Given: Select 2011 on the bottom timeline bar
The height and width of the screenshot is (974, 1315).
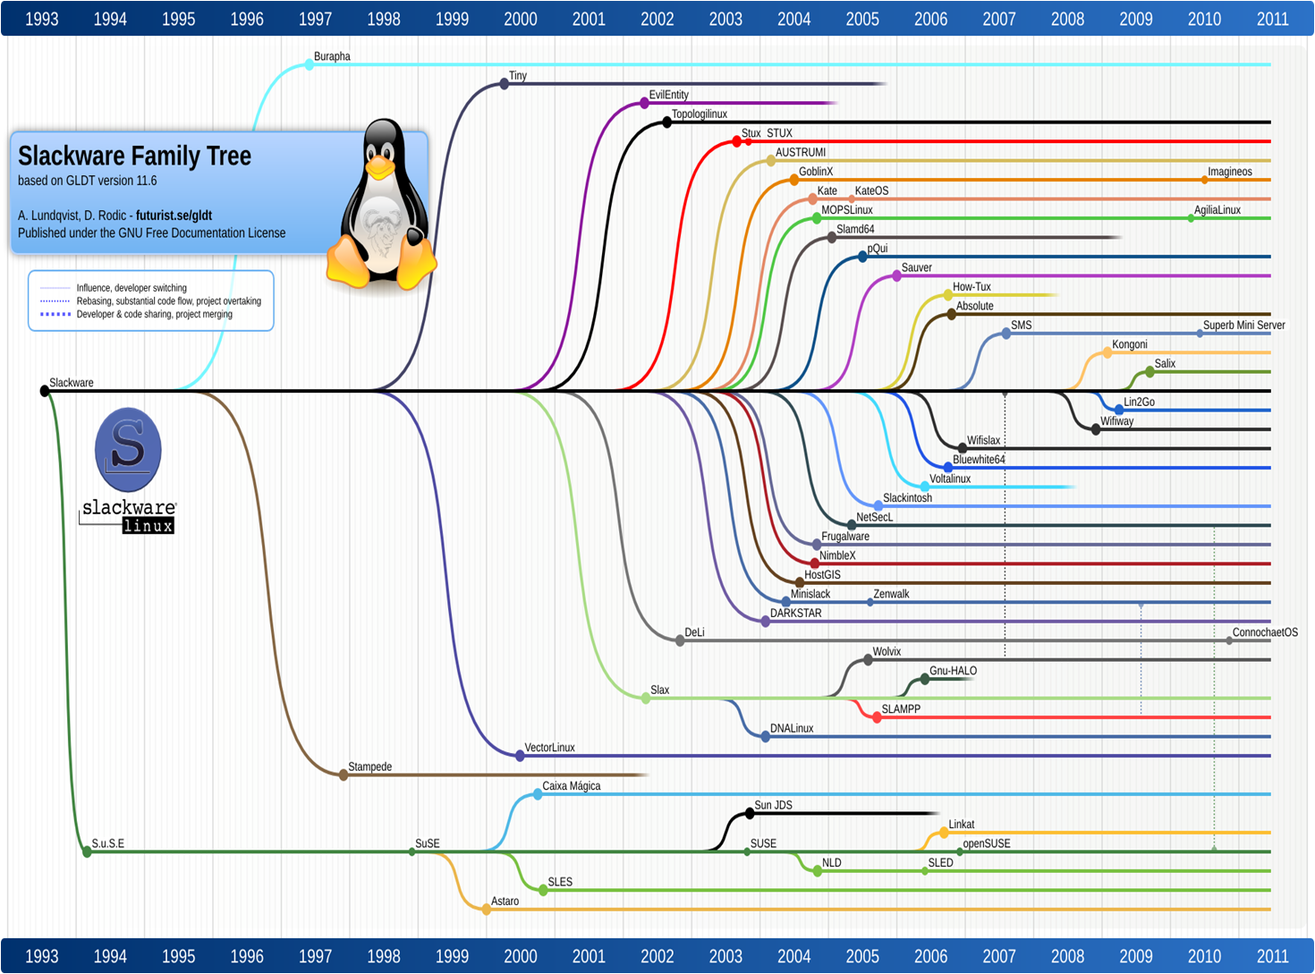Looking at the screenshot, I should (1273, 955).
